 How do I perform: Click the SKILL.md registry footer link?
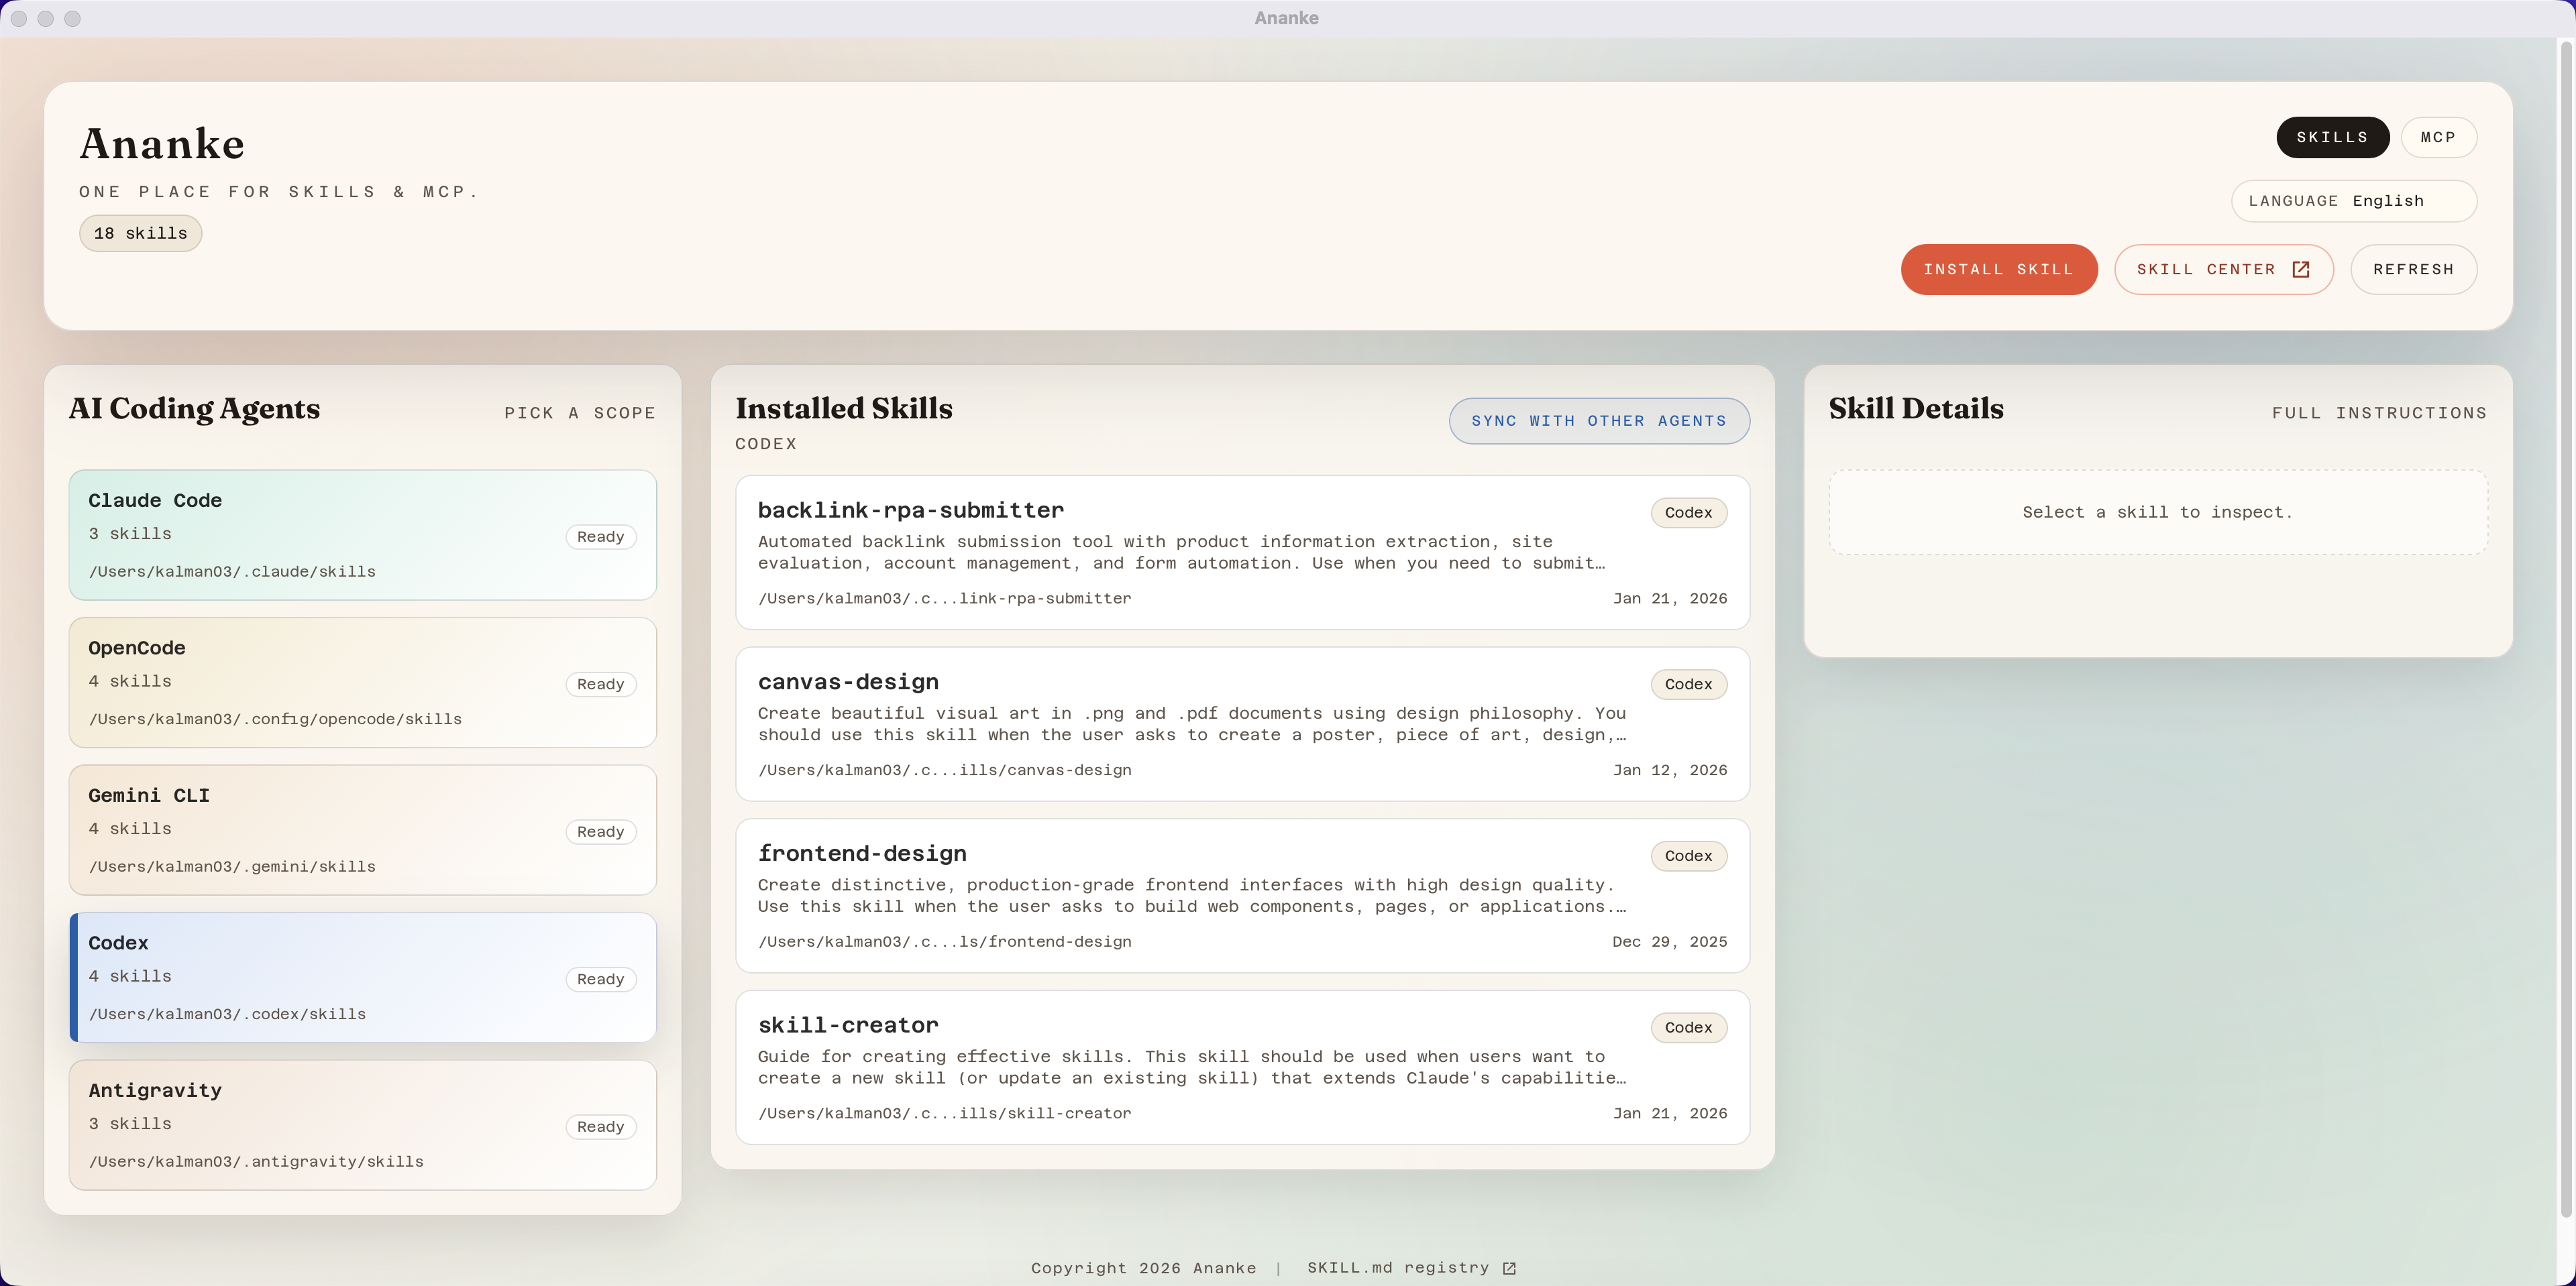tap(1397, 1268)
